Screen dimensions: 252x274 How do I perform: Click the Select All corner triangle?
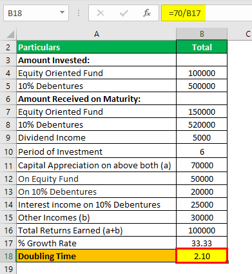click(x=10, y=34)
